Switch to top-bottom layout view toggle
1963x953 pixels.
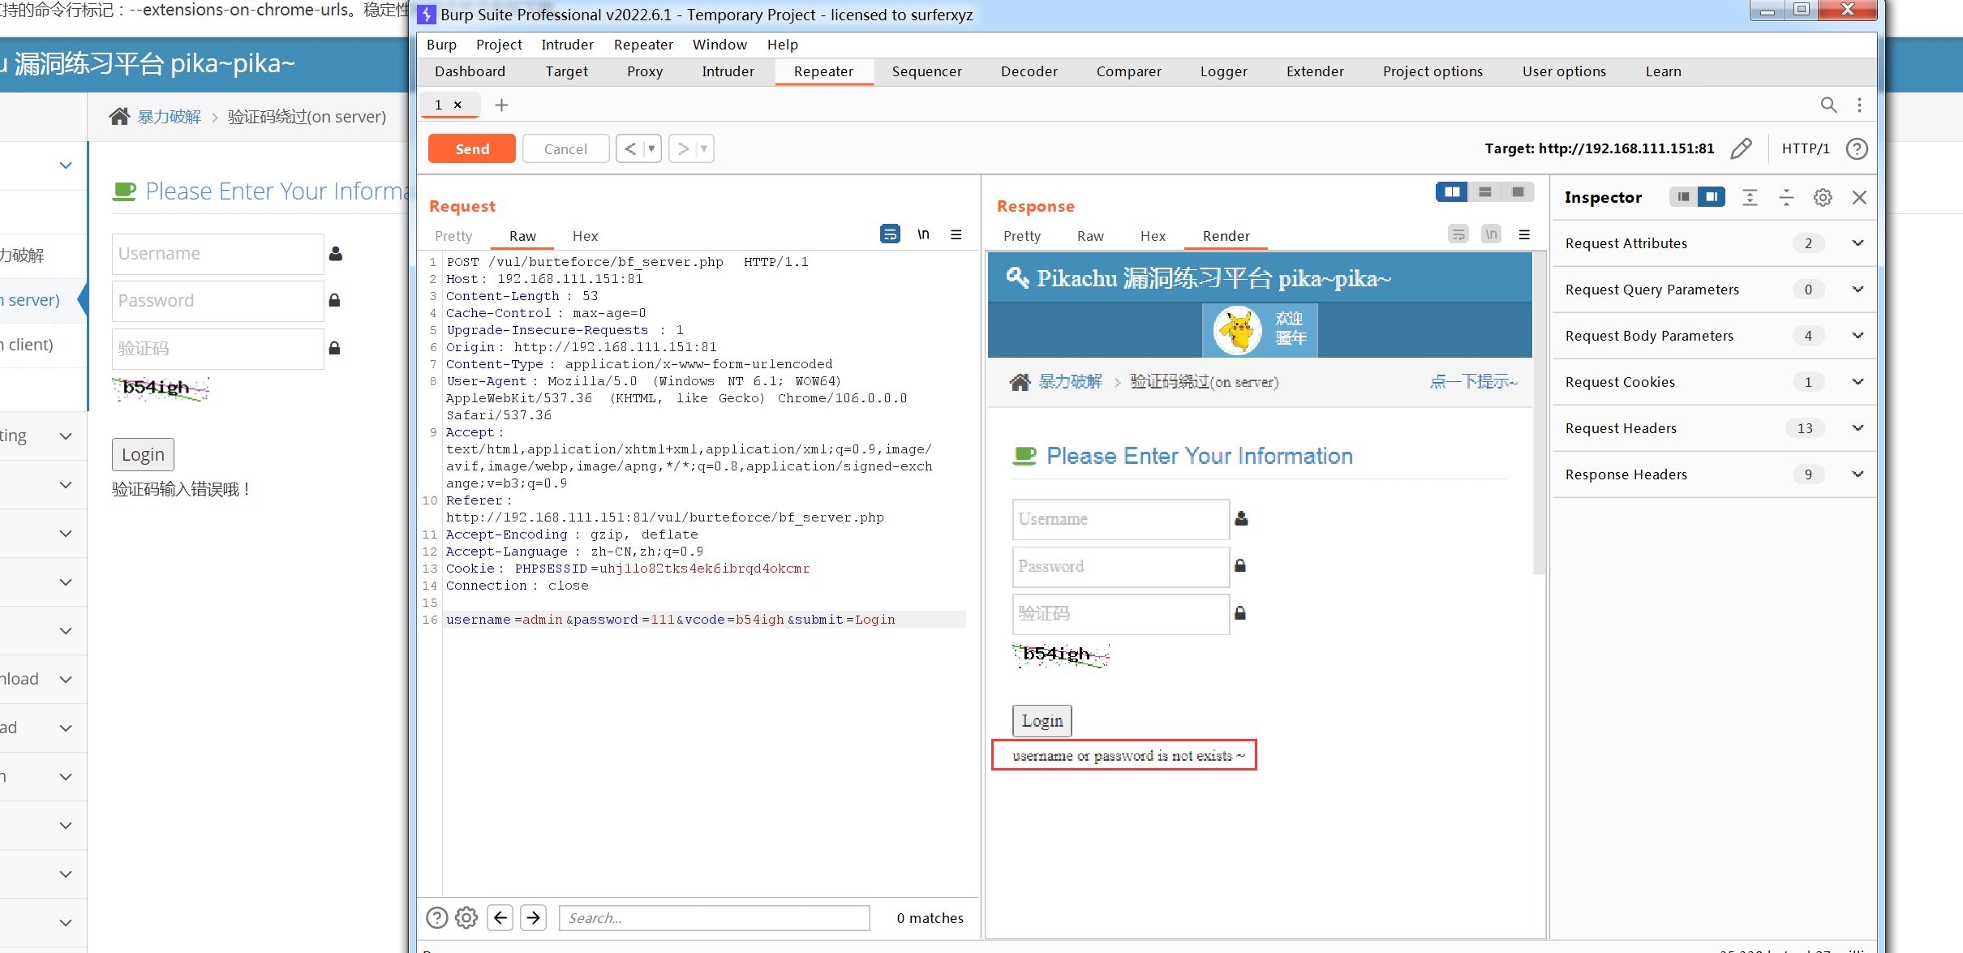pos(1484,192)
